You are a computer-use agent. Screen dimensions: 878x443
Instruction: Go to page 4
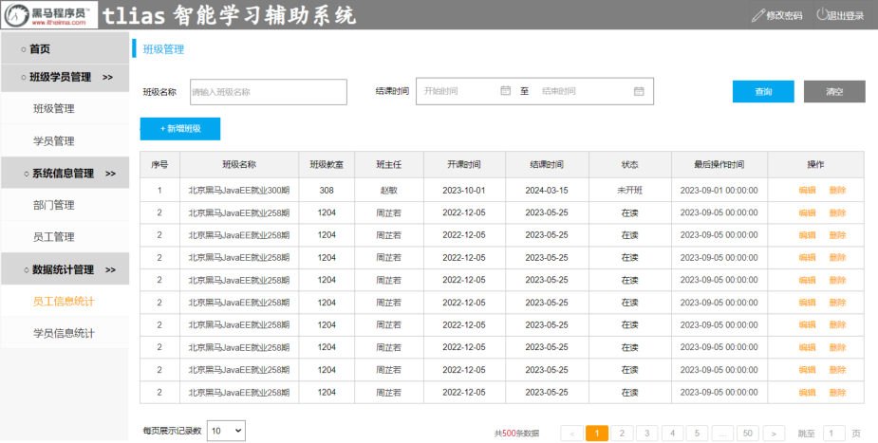point(672,433)
